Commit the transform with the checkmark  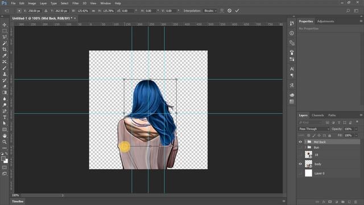coord(237,11)
